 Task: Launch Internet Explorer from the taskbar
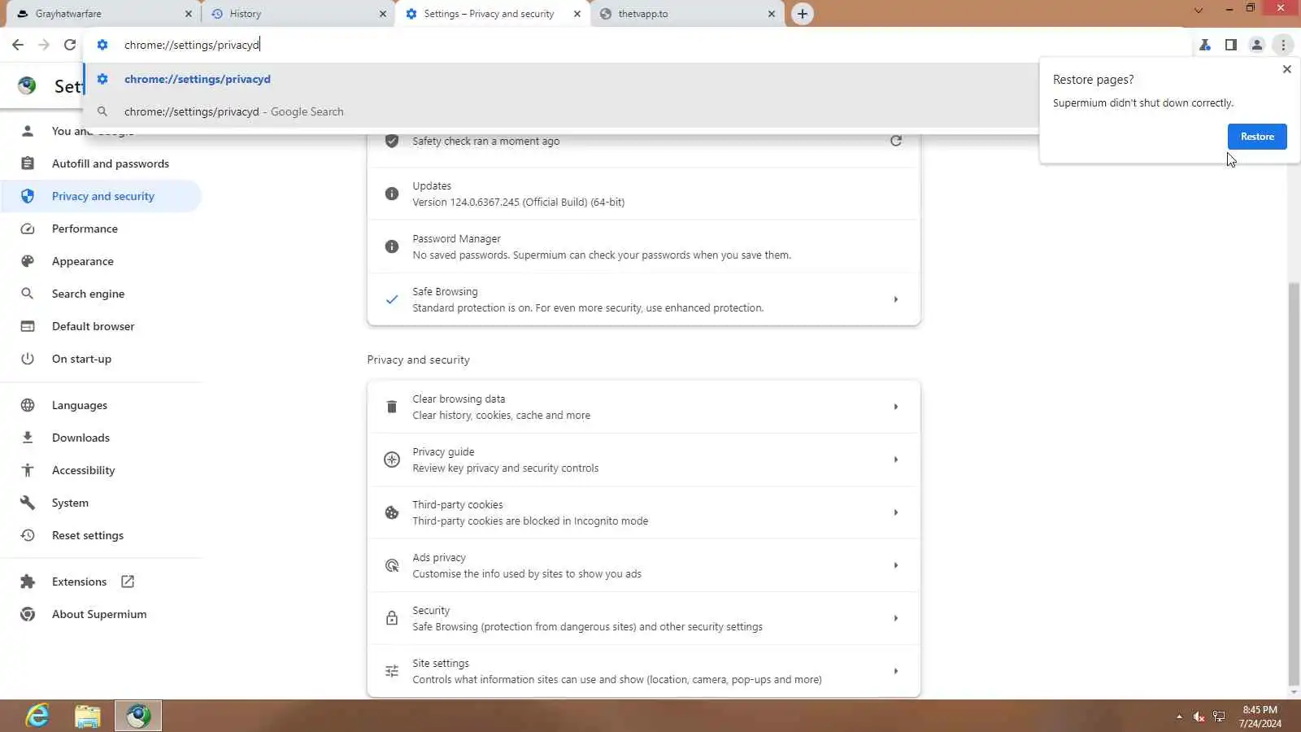point(37,716)
